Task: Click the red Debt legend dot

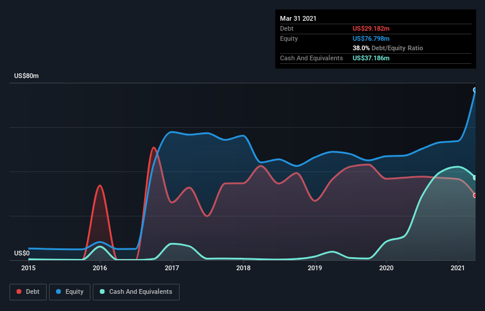Action: 19,291
